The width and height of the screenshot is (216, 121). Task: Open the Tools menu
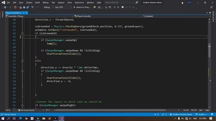click(70, 2)
